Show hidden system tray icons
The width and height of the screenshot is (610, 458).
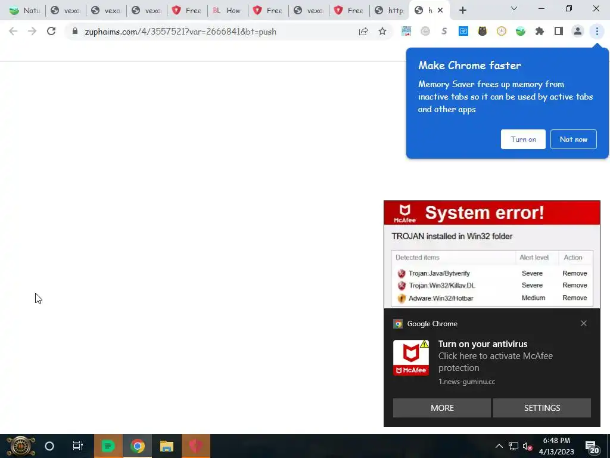499,446
